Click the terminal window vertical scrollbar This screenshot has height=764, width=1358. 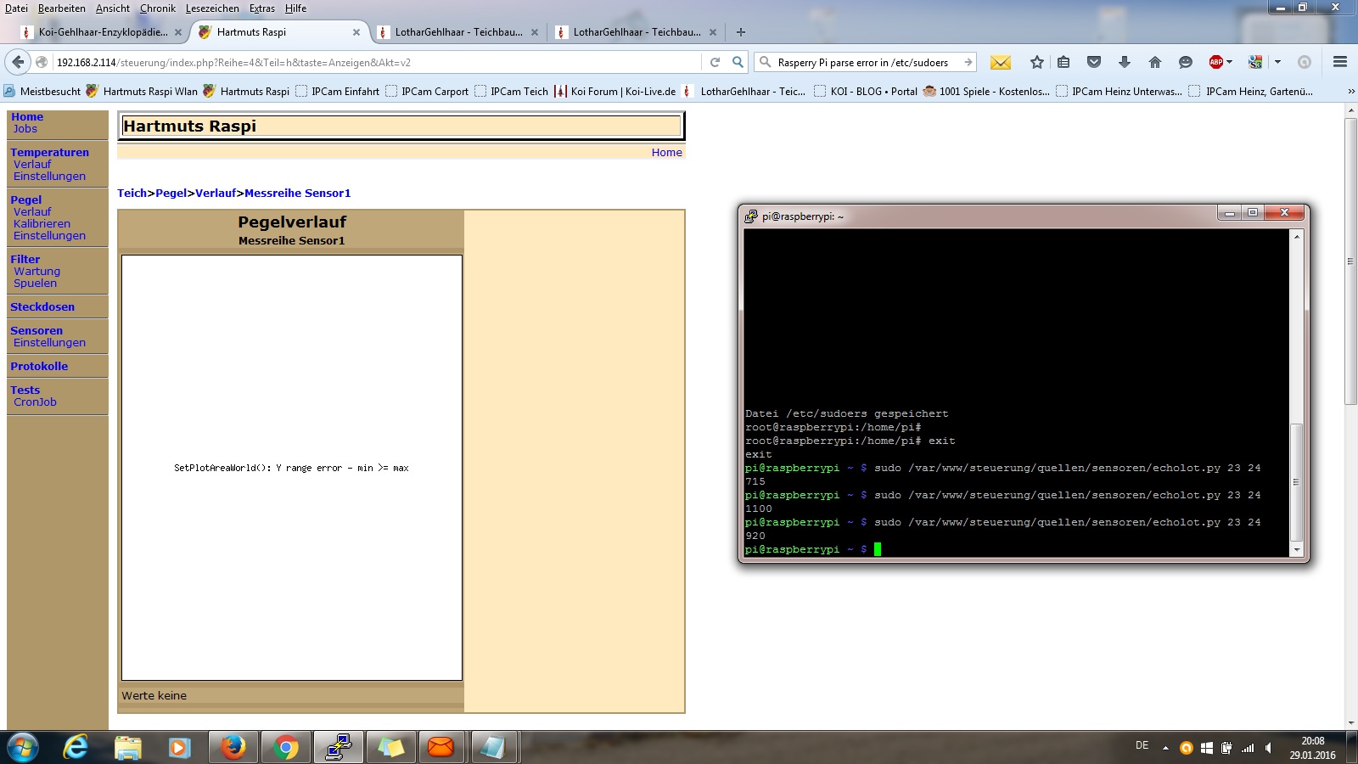click(1296, 480)
